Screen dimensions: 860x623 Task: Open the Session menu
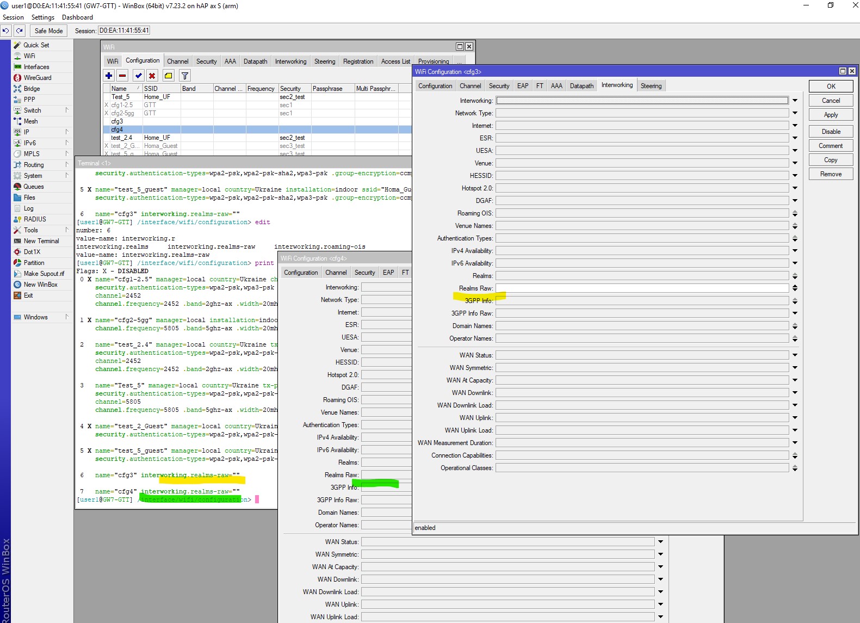coord(13,17)
